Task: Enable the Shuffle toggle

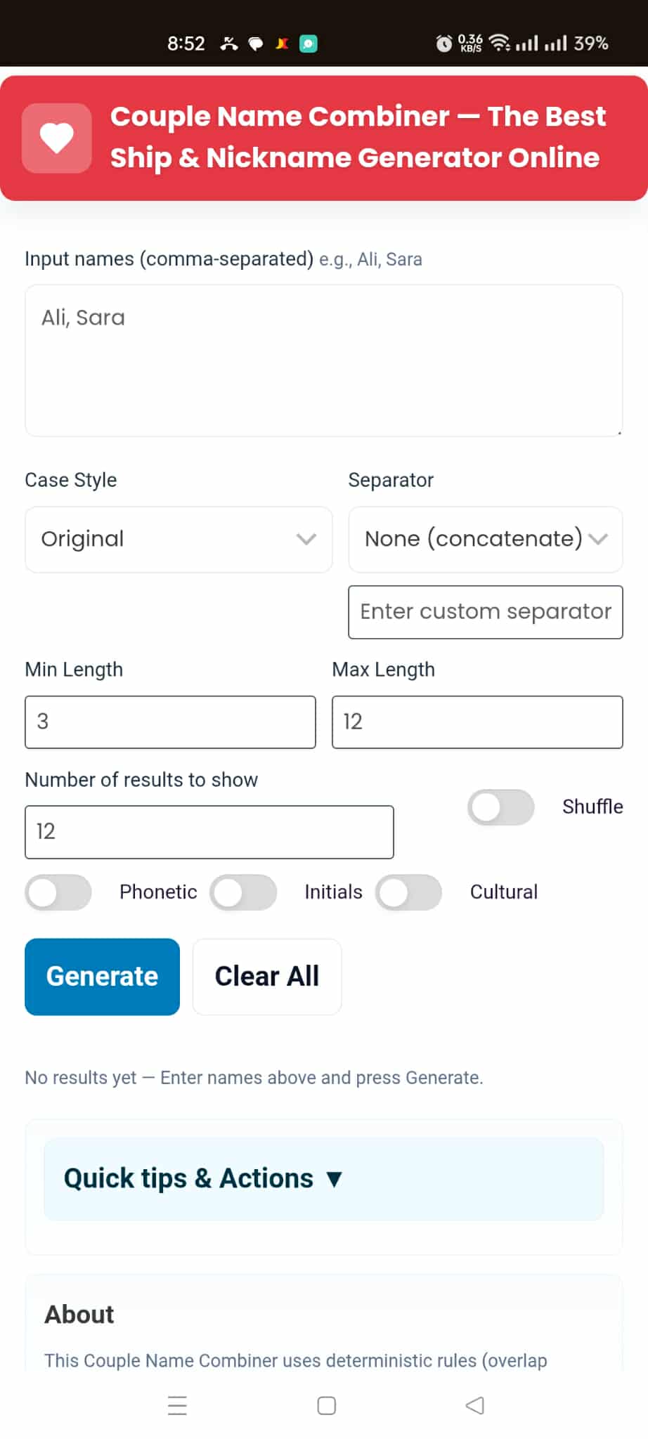Action: coord(500,807)
